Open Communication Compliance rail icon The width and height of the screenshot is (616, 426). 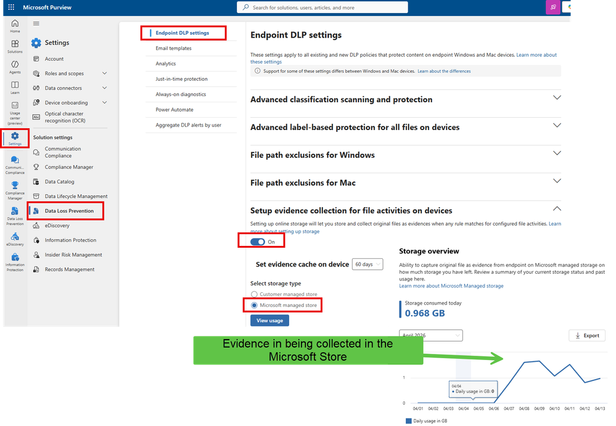15,165
